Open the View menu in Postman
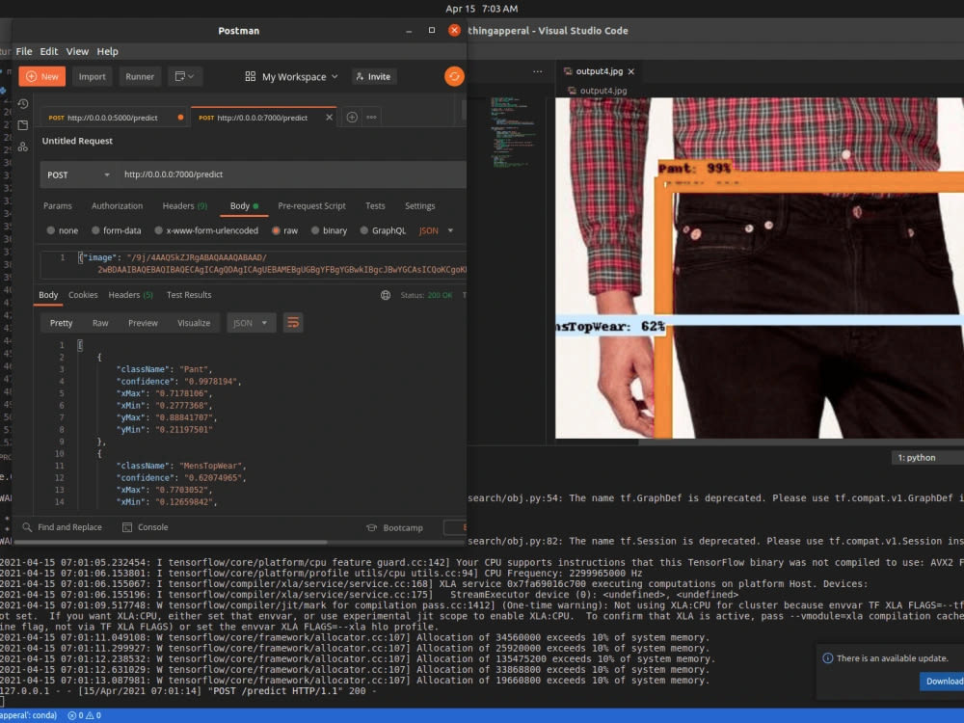Image resolution: width=964 pixels, height=723 pixels. point(77,52)
